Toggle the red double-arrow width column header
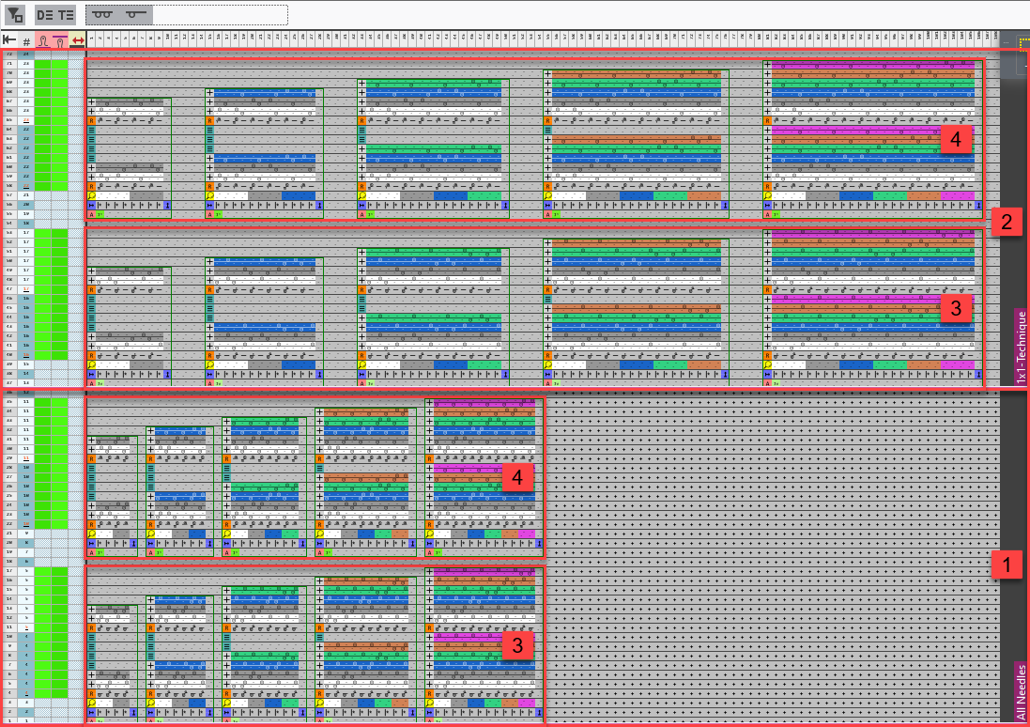The width and height of the screenshot is (1030, 727). point(77,40)
